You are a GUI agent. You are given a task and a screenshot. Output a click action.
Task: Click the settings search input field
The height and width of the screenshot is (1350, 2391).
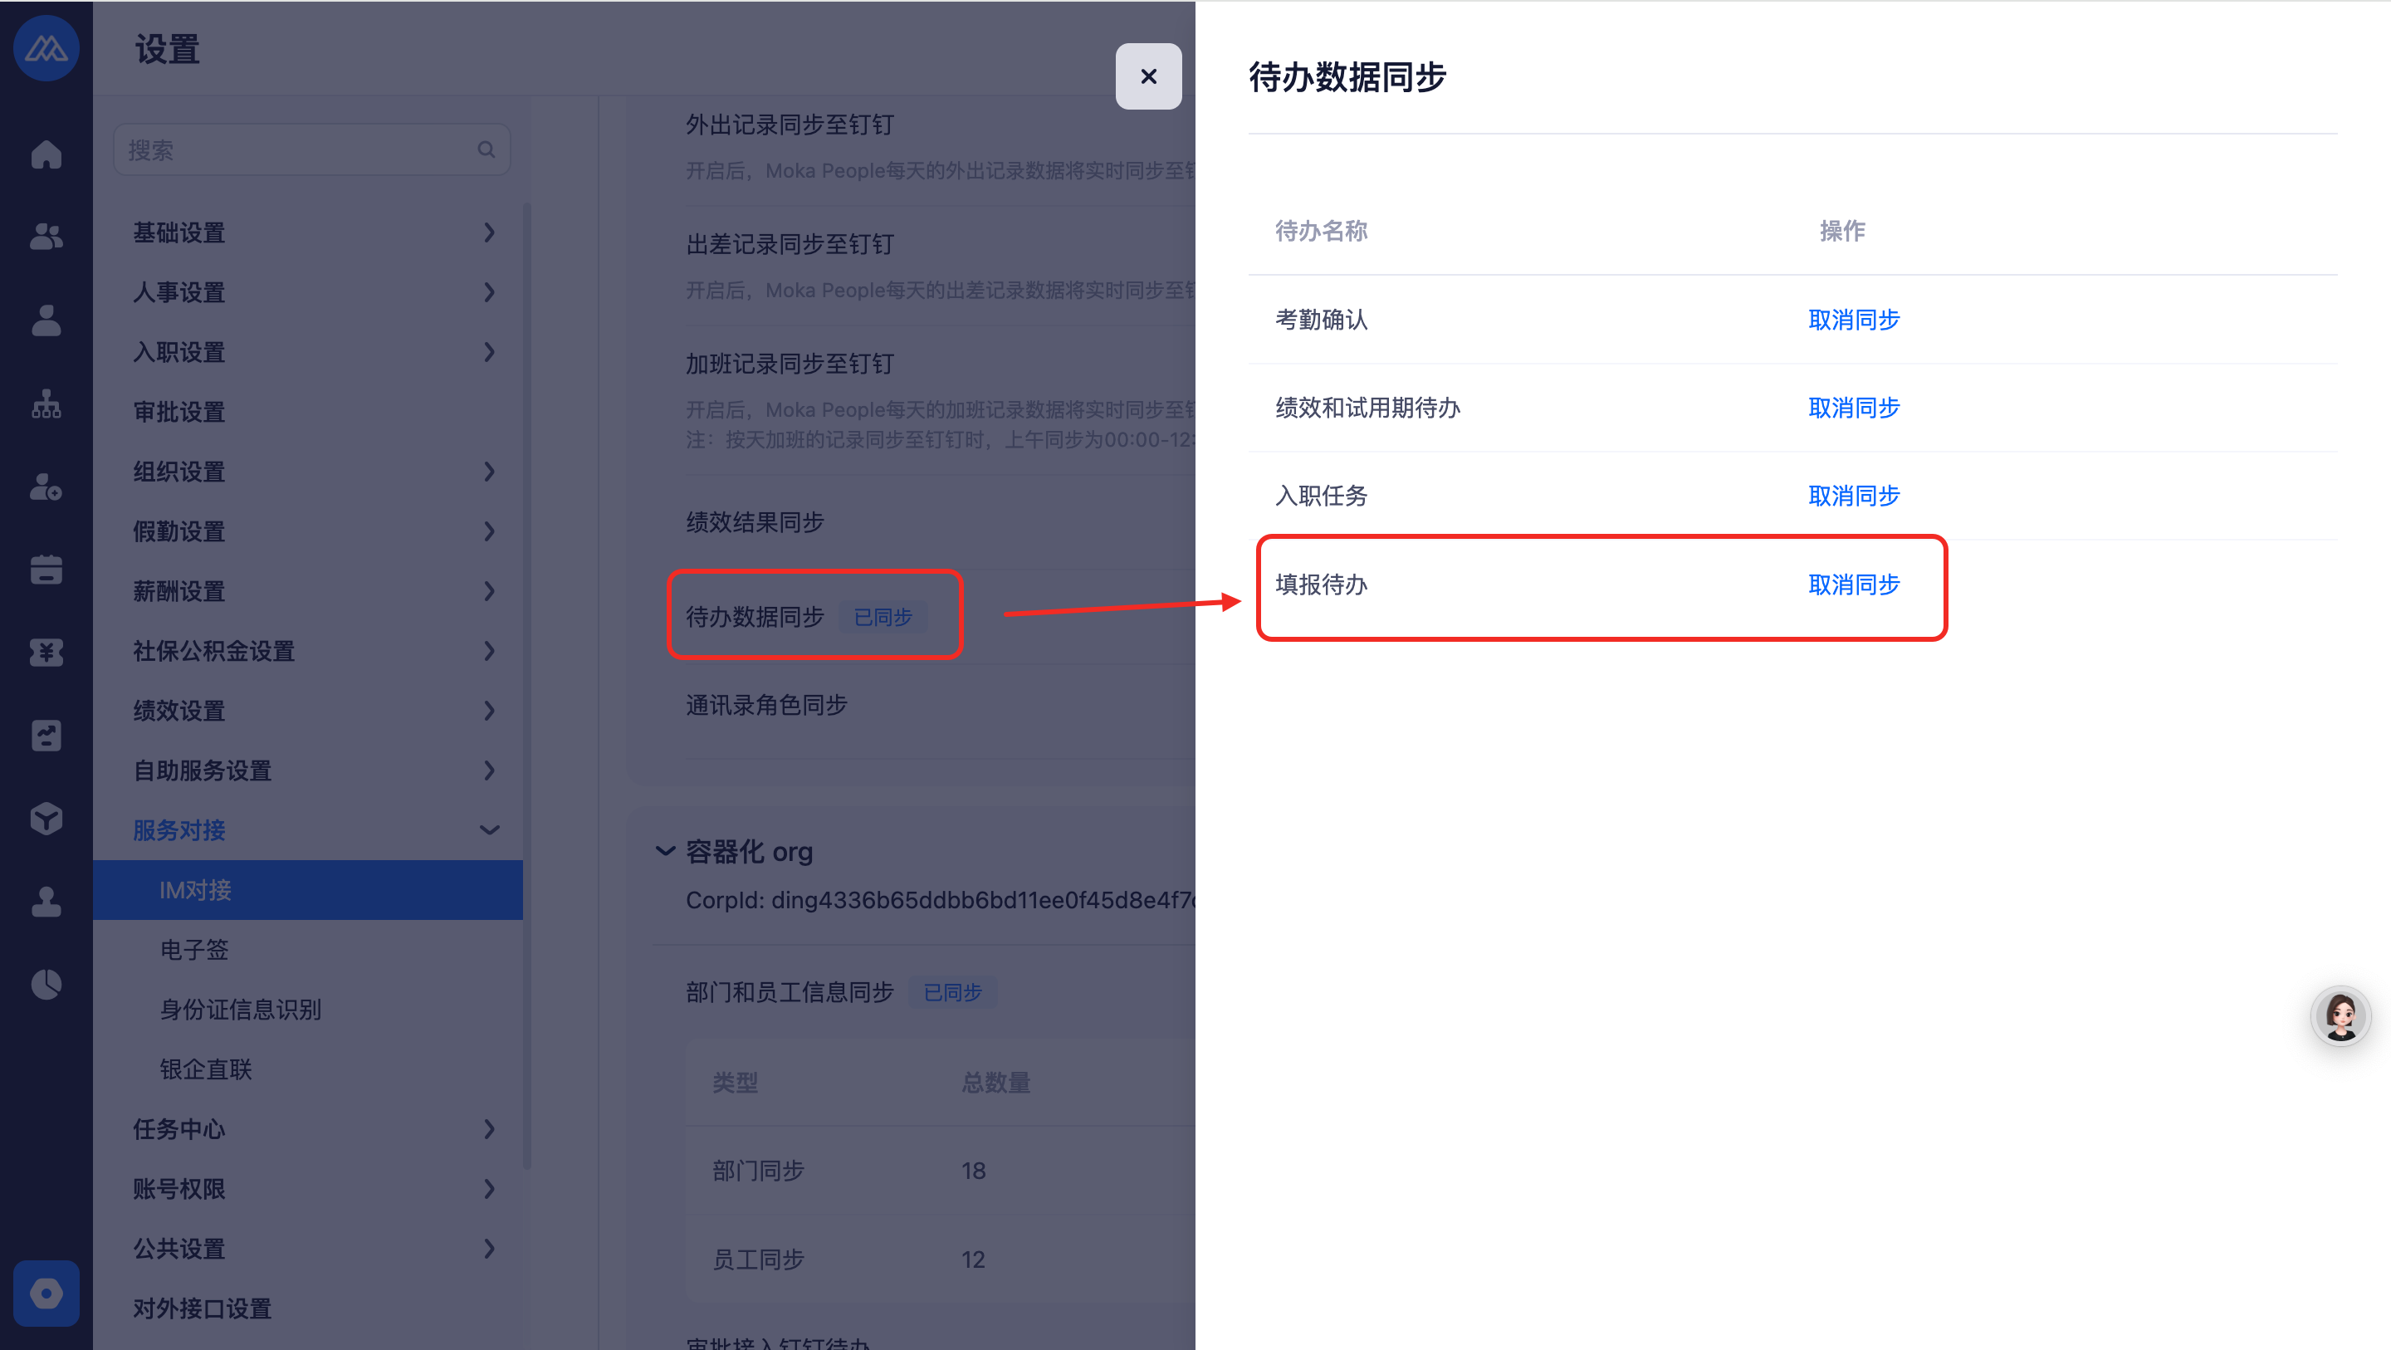(297, 149)
